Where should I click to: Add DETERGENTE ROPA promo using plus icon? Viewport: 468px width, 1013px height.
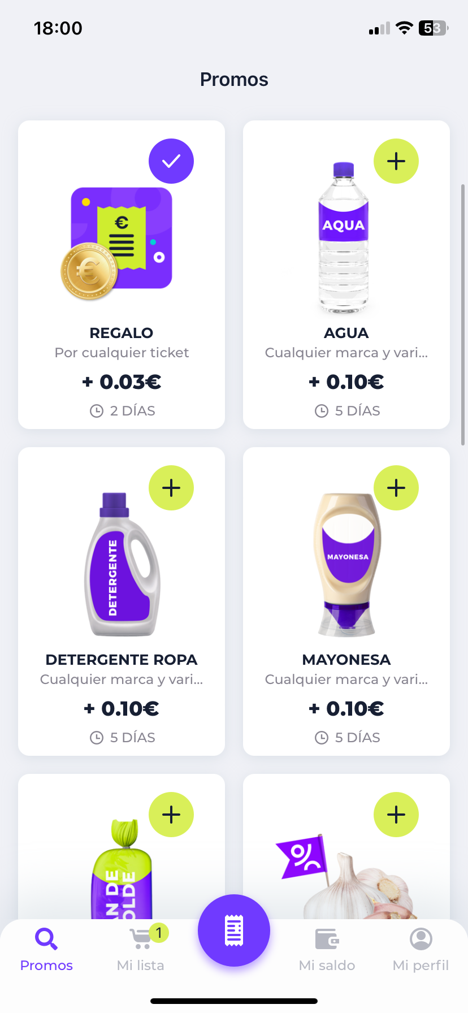171,488
